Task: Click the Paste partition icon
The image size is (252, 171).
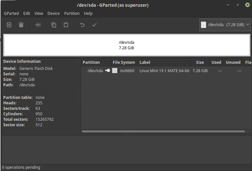Action: [66, 25]
